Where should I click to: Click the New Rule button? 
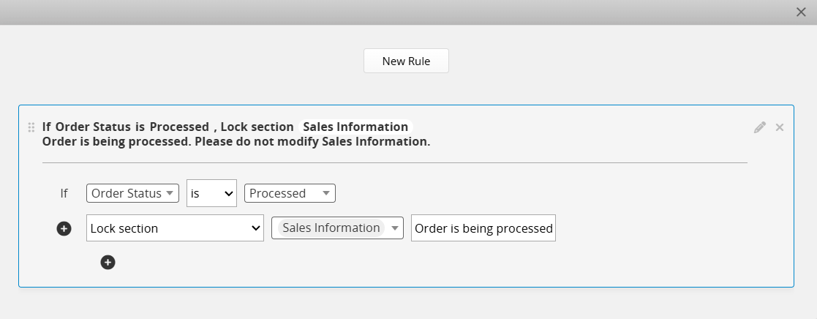tap(406, 61)
